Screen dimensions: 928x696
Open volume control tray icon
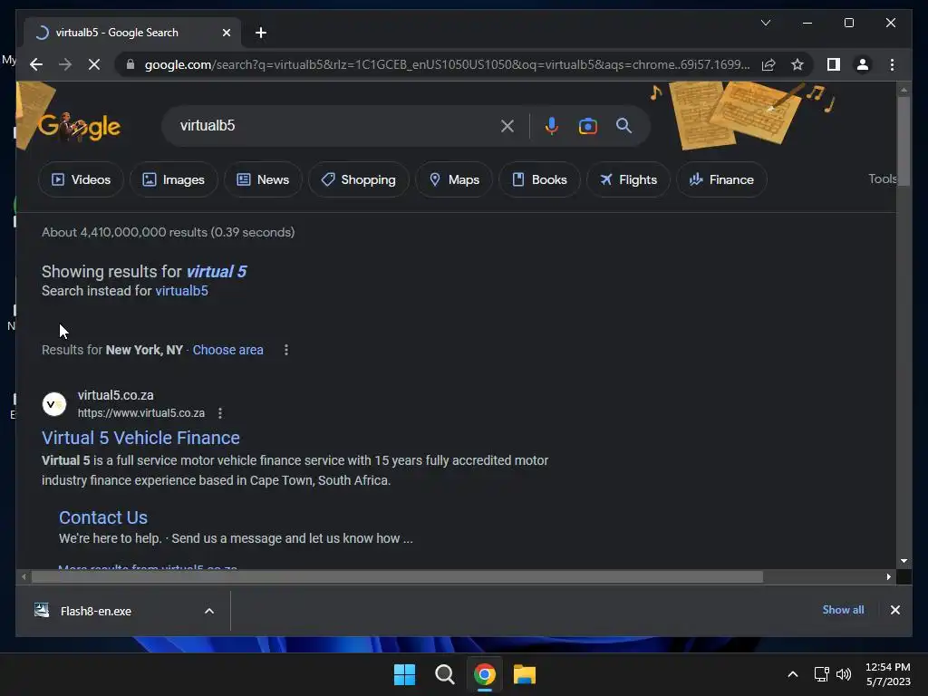844,674
